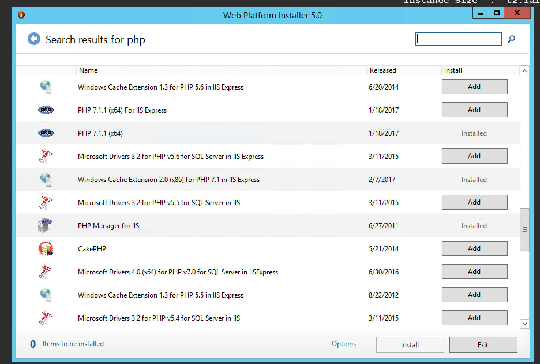Select the PHP Manager for IIS icon
The height and width of the screenshot is (364, 540).
45,225
